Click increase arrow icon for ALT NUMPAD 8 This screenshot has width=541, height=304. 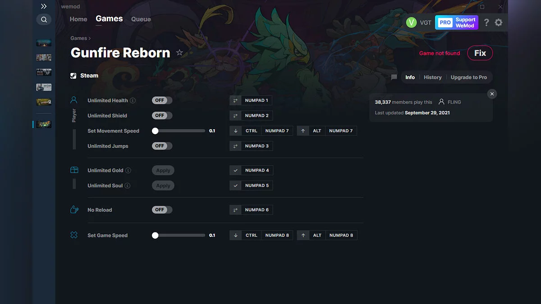(x=303, y=236)
